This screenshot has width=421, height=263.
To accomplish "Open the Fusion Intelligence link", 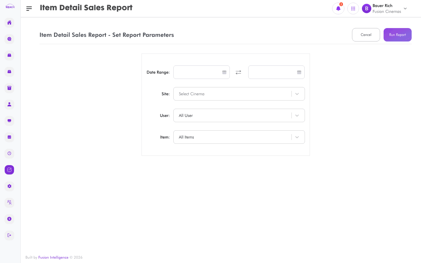I will pyautogui.click(x=53, y=257).
